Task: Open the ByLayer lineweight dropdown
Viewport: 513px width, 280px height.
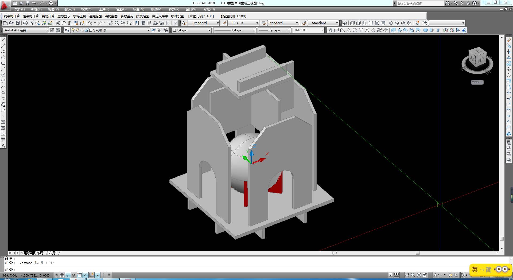Action: [x=274, y=30]
